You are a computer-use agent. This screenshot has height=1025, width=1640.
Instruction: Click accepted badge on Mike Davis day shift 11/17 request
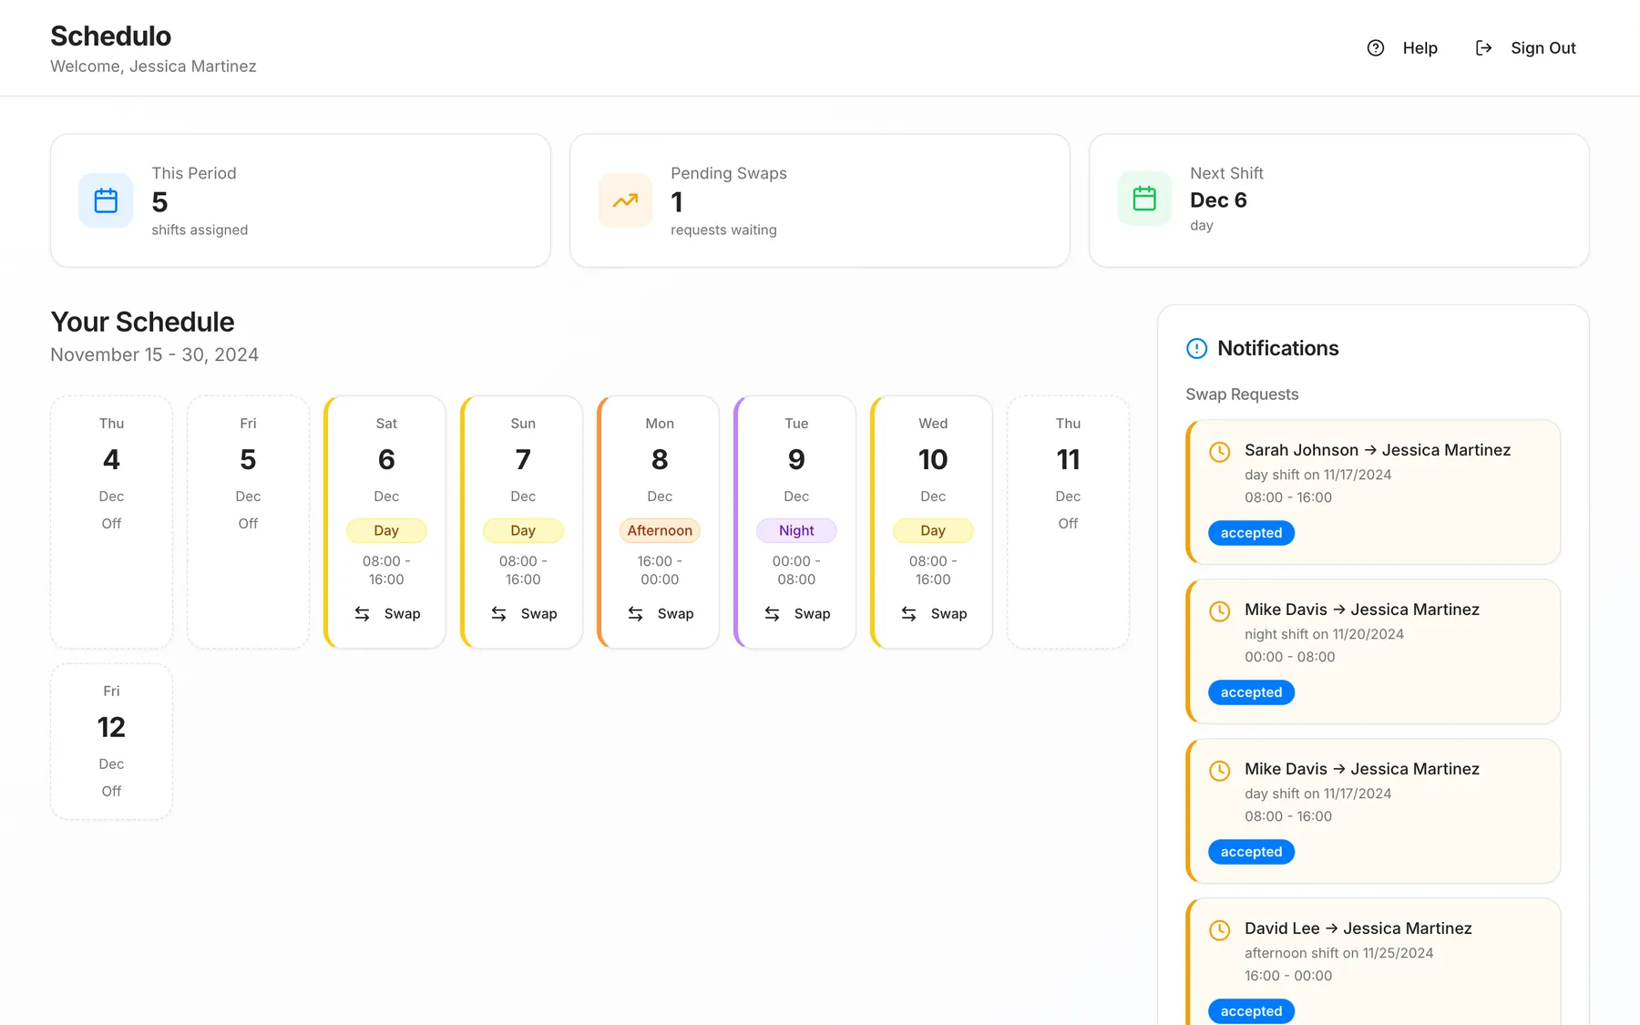[1251, 852]
